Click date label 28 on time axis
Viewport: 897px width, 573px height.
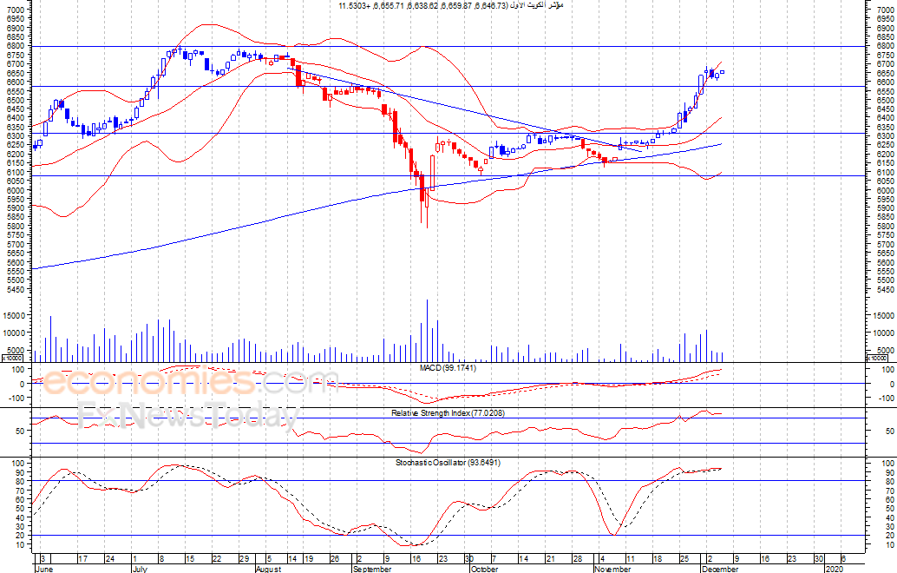577,559
